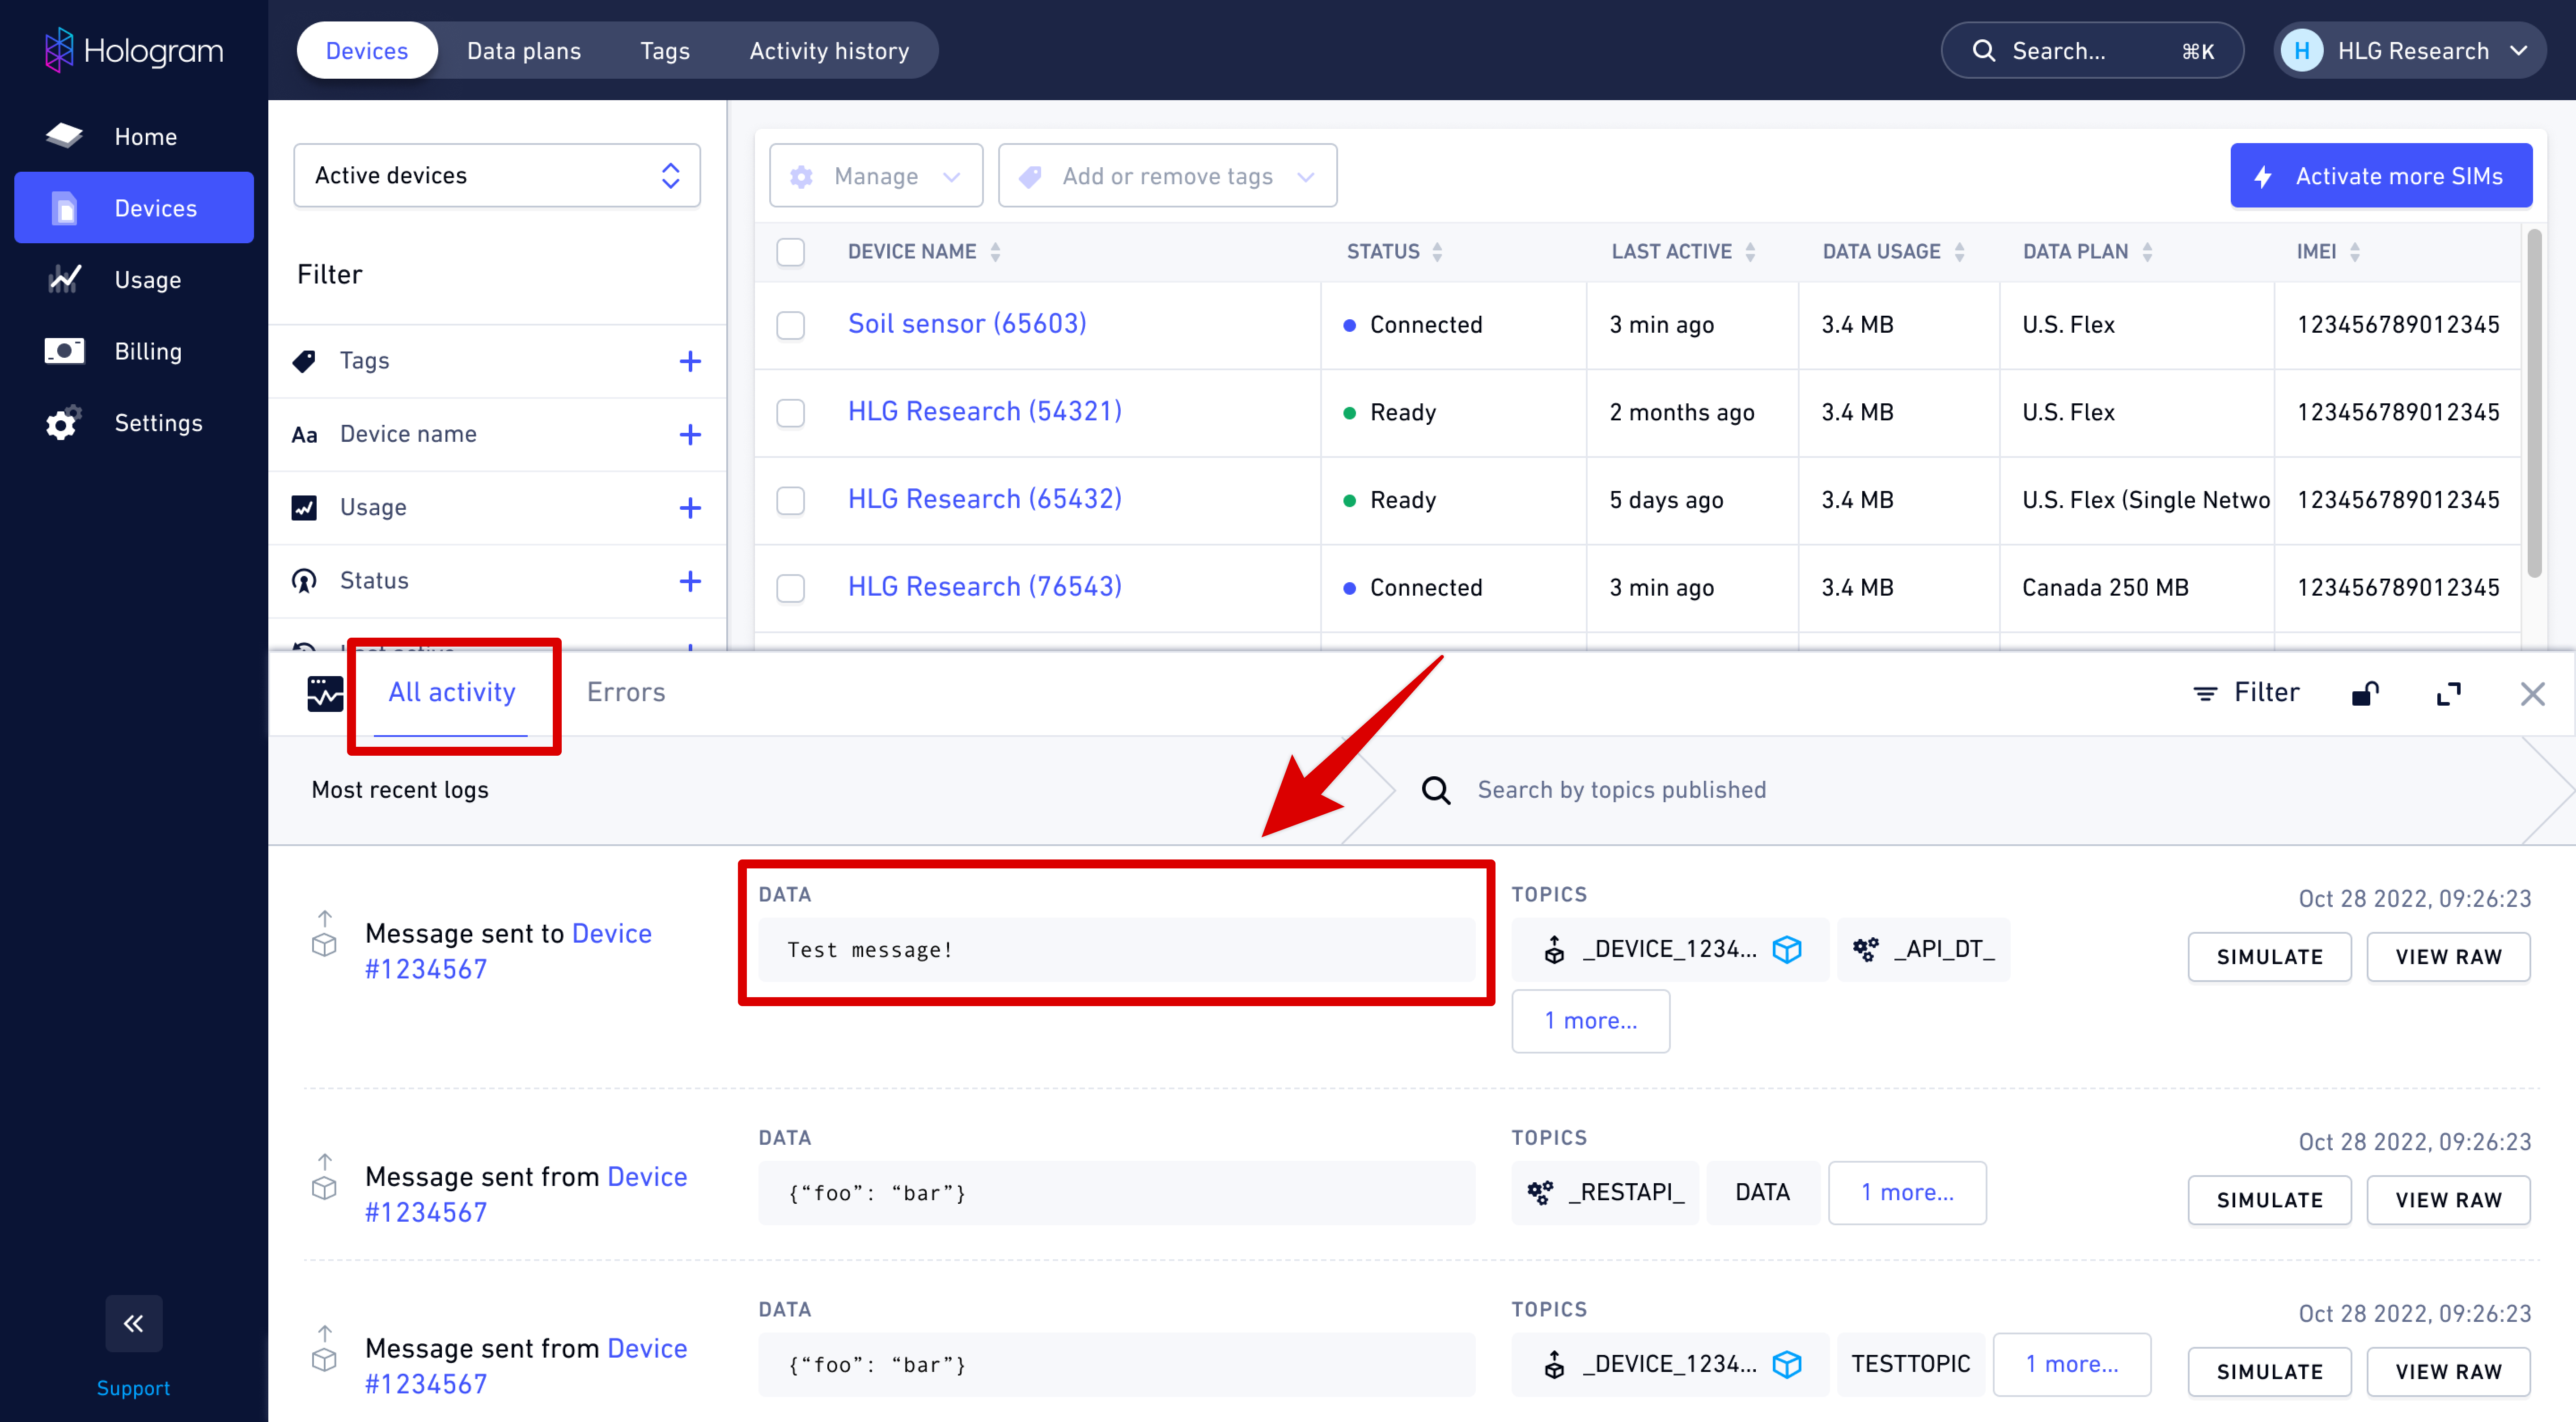The image size is (2576, 1422).
Task: Click the lightning Activate more SIMs button
Action: pyautogui.click(x=2381, y=176)
